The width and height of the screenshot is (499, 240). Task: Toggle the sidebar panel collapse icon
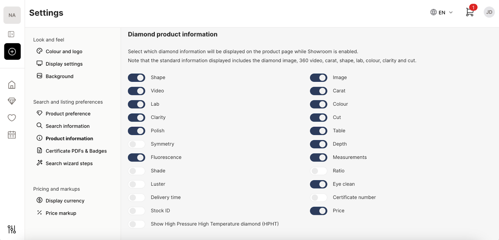pyautogui.click(x=11, y=34)
